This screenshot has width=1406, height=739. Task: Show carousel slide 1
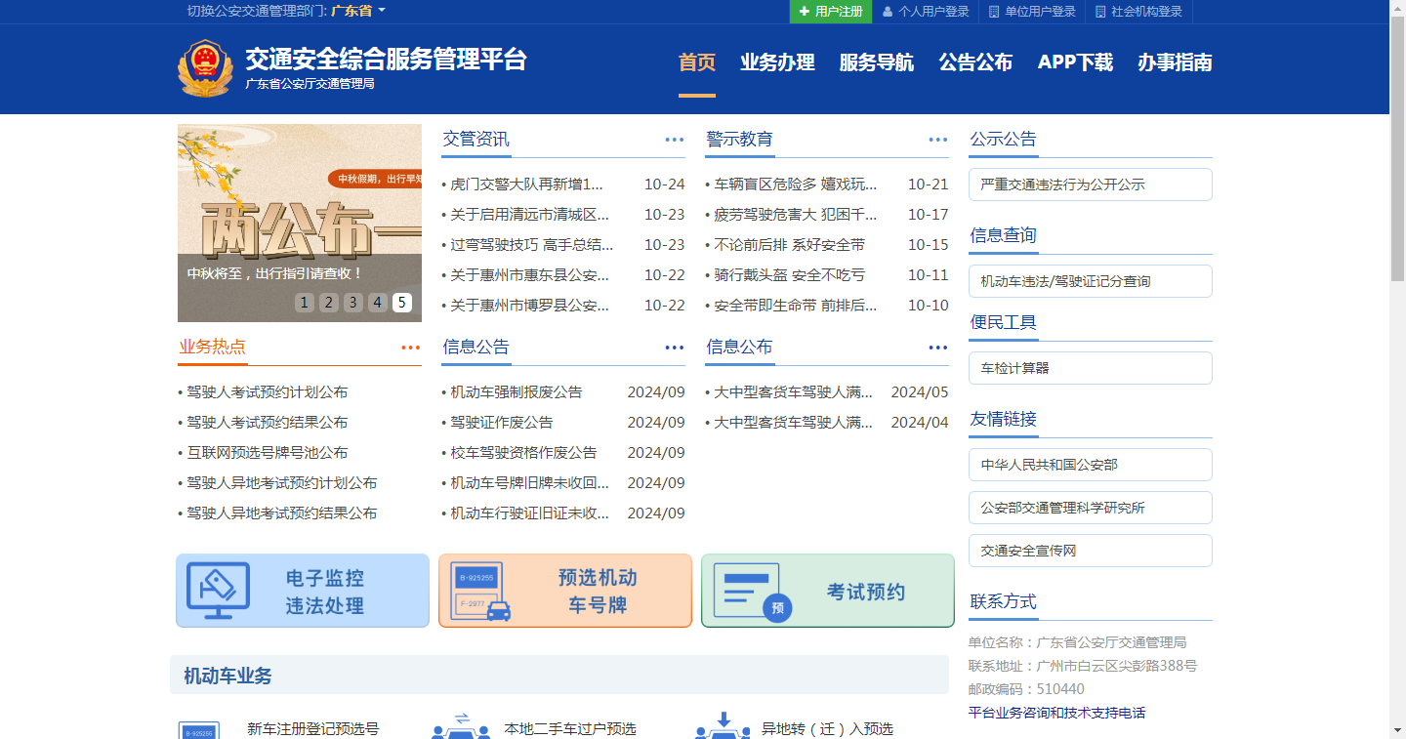305,303
